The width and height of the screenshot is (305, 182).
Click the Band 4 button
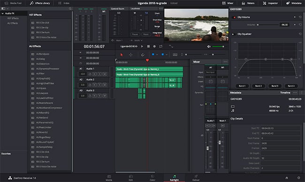click(x=291, y=86)
